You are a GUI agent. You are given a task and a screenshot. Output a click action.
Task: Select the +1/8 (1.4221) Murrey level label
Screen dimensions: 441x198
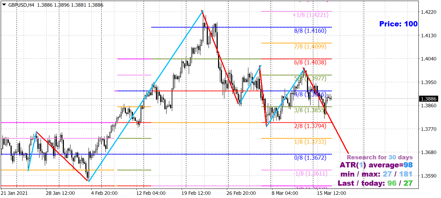click(x=310, y=15)
